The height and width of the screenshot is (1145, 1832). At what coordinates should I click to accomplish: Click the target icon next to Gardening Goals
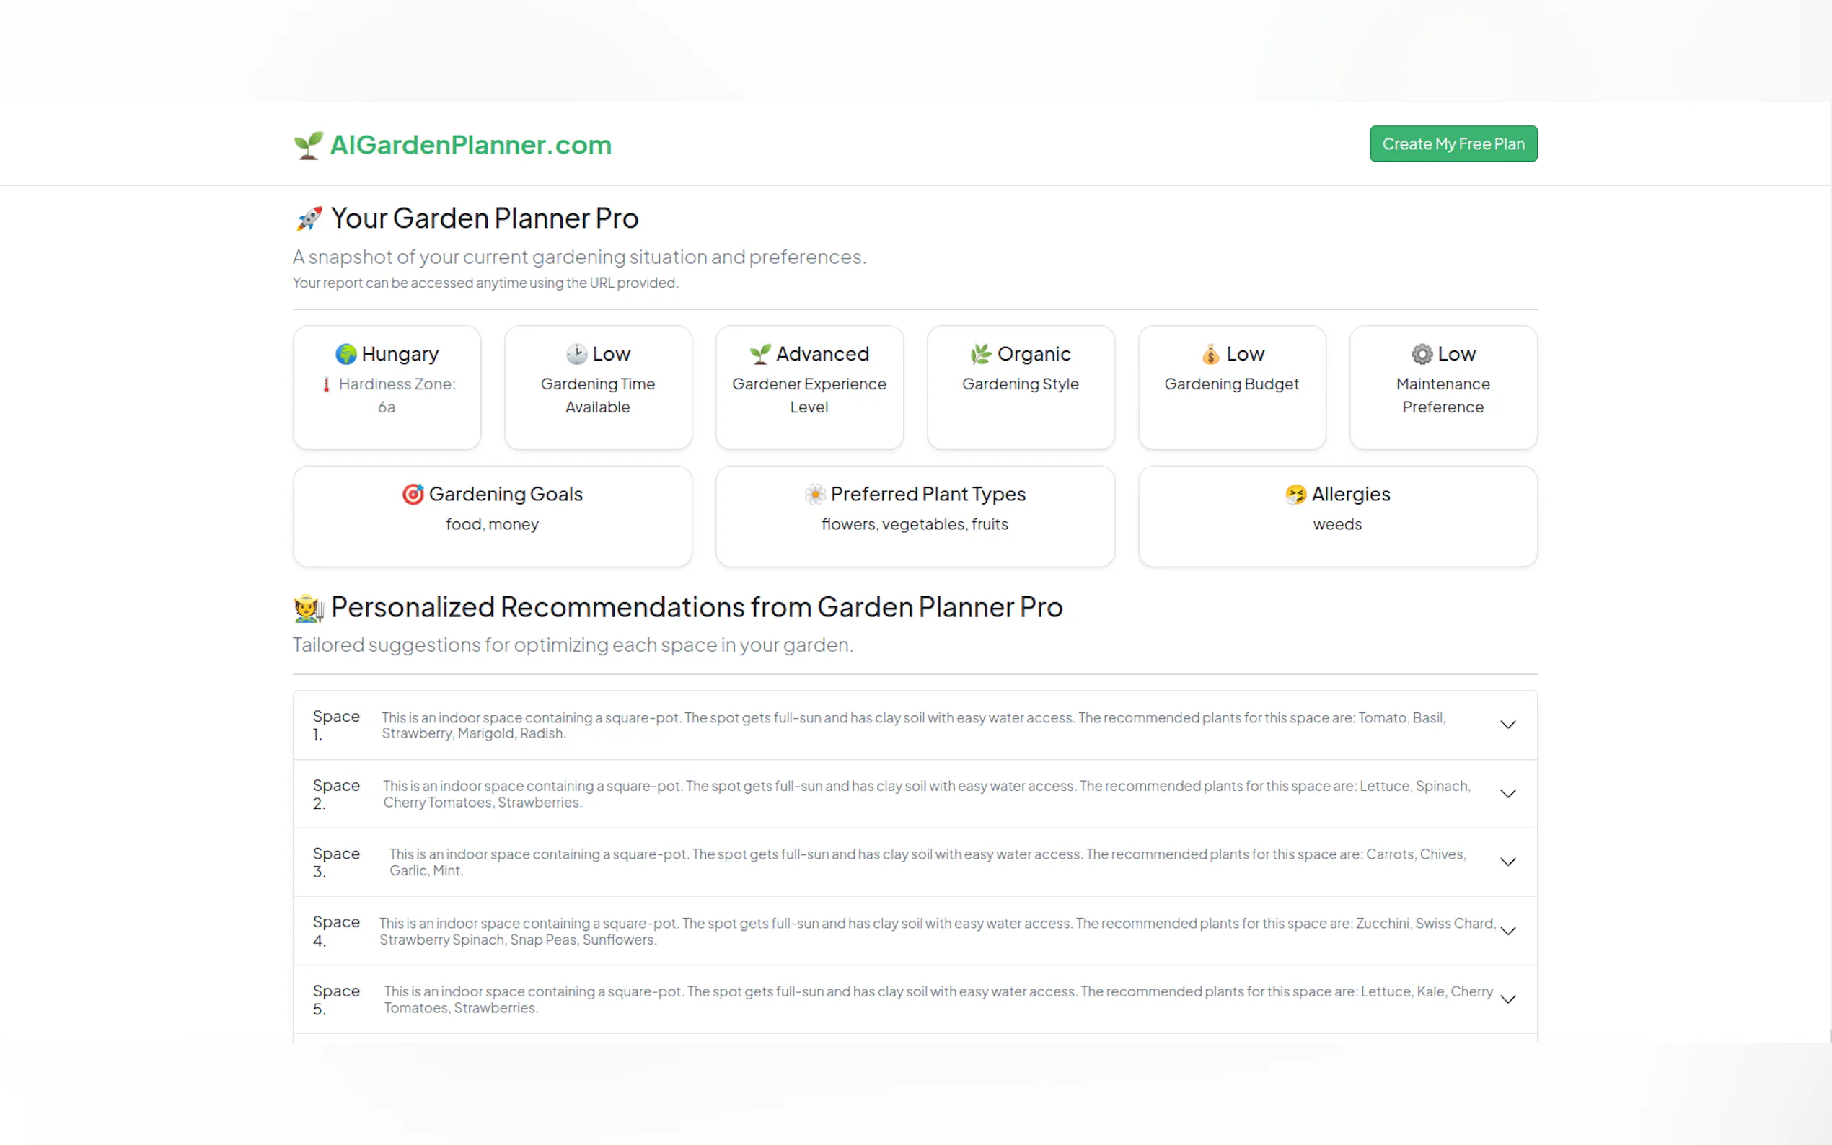pos(413,494)
